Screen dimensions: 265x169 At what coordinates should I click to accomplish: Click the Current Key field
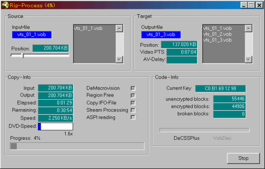pos(220,88)
